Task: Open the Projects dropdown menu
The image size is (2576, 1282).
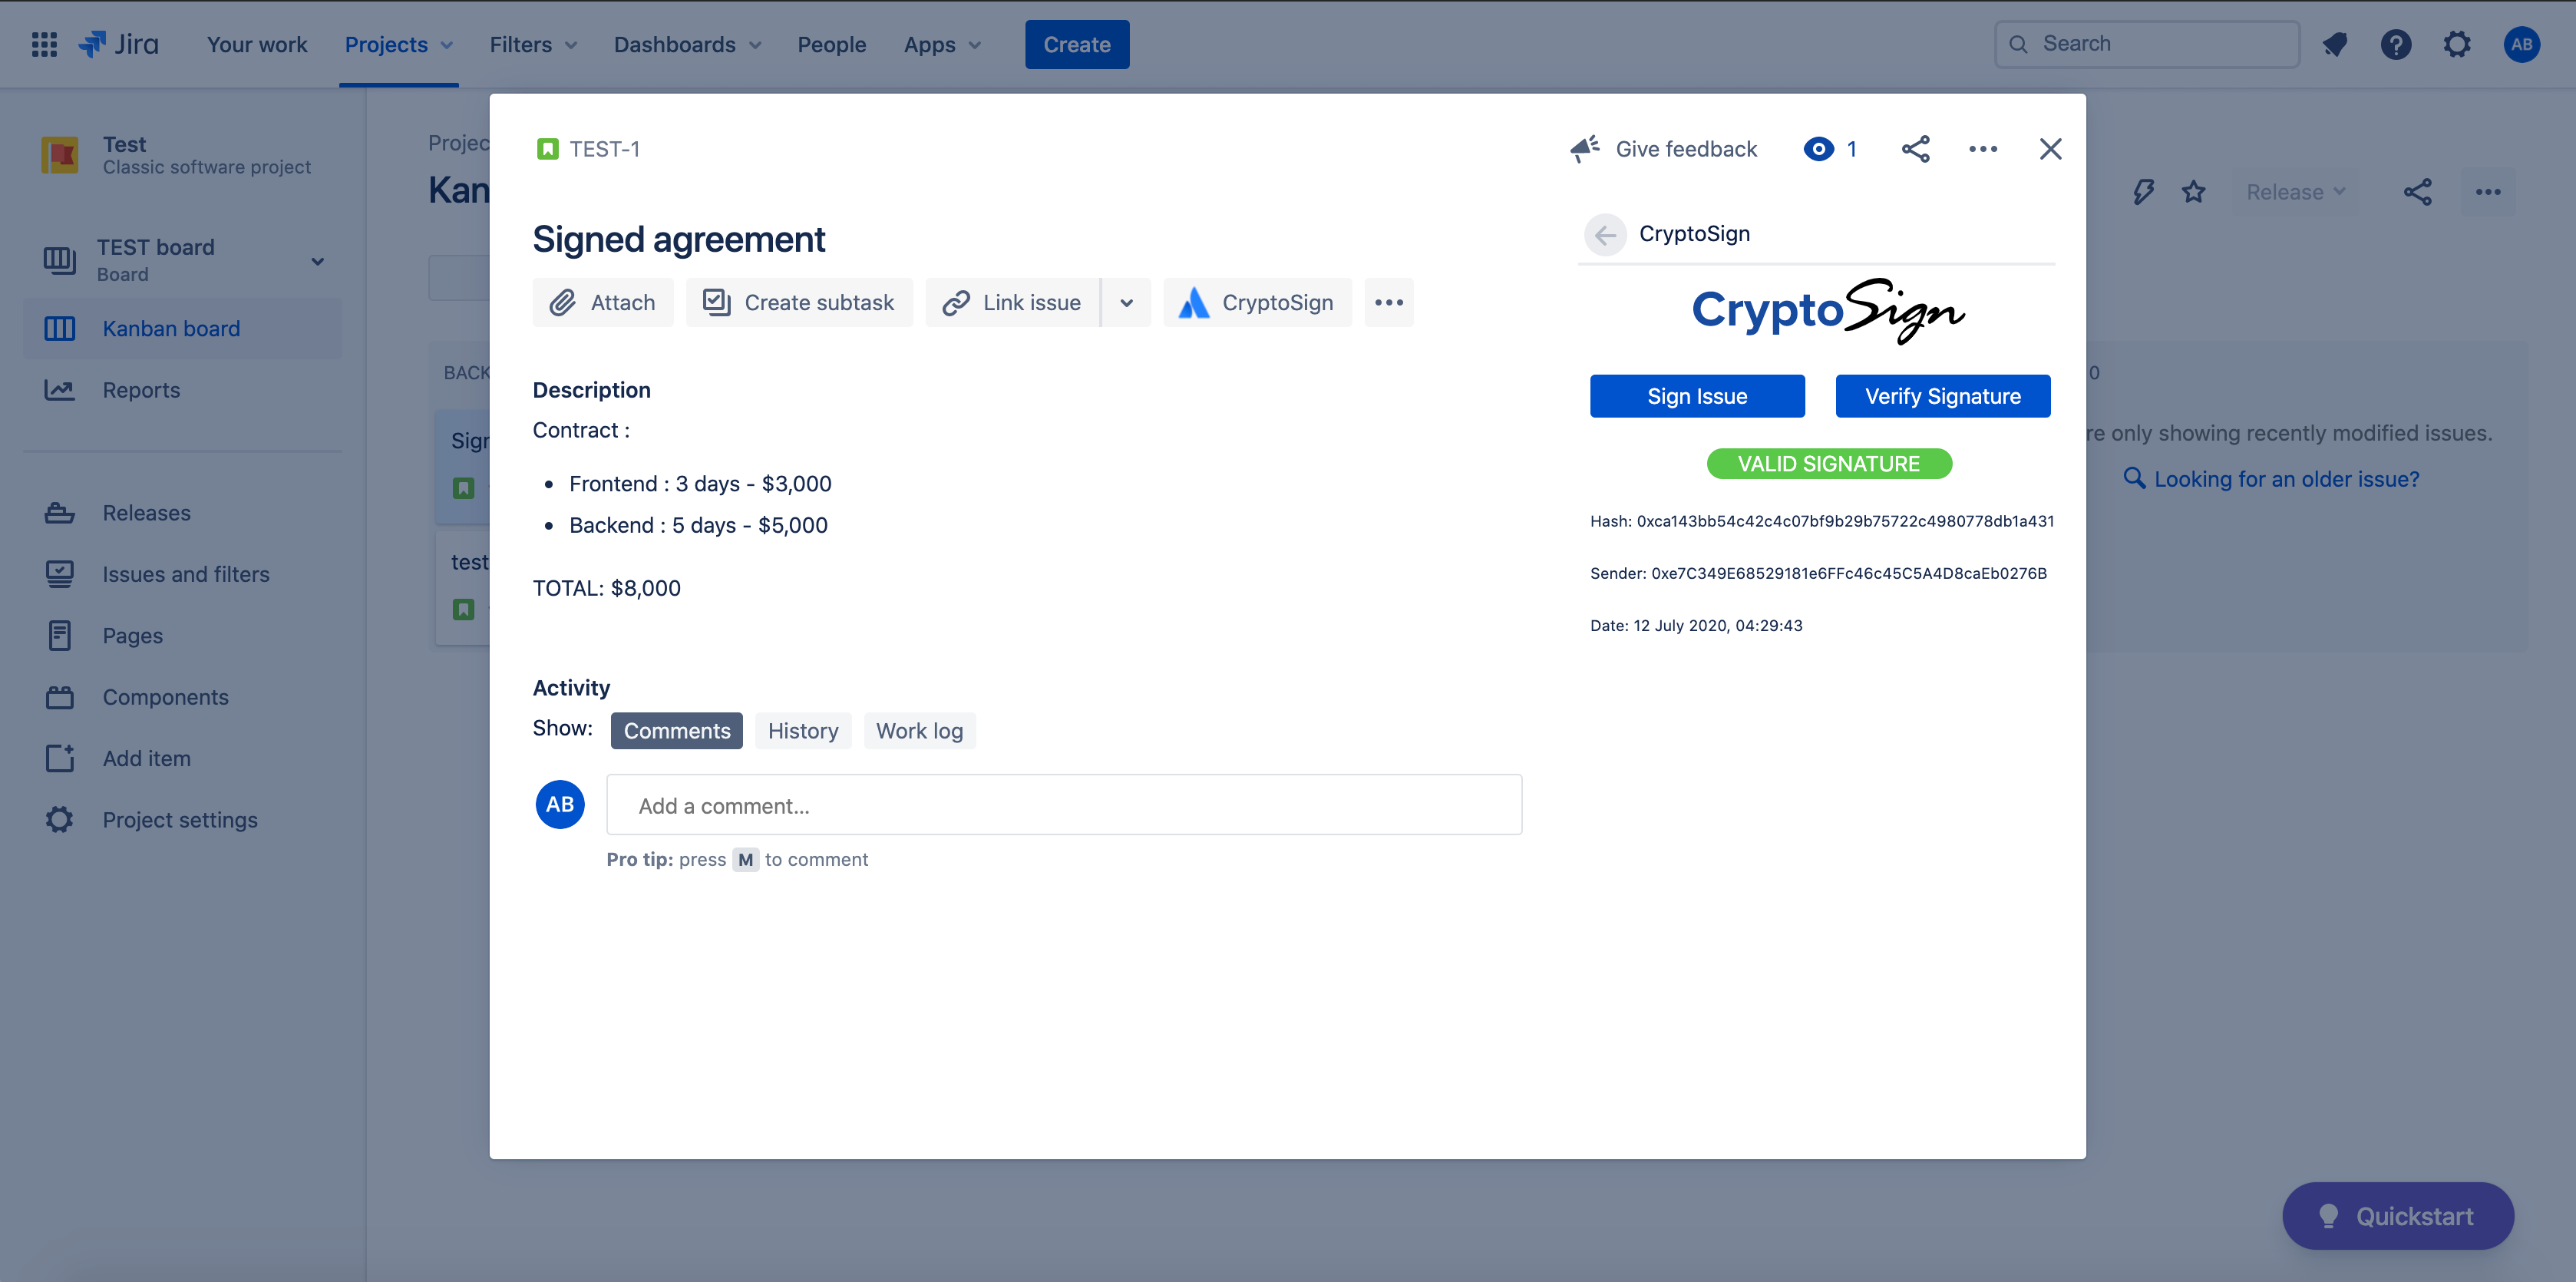Action: [398, 44]
